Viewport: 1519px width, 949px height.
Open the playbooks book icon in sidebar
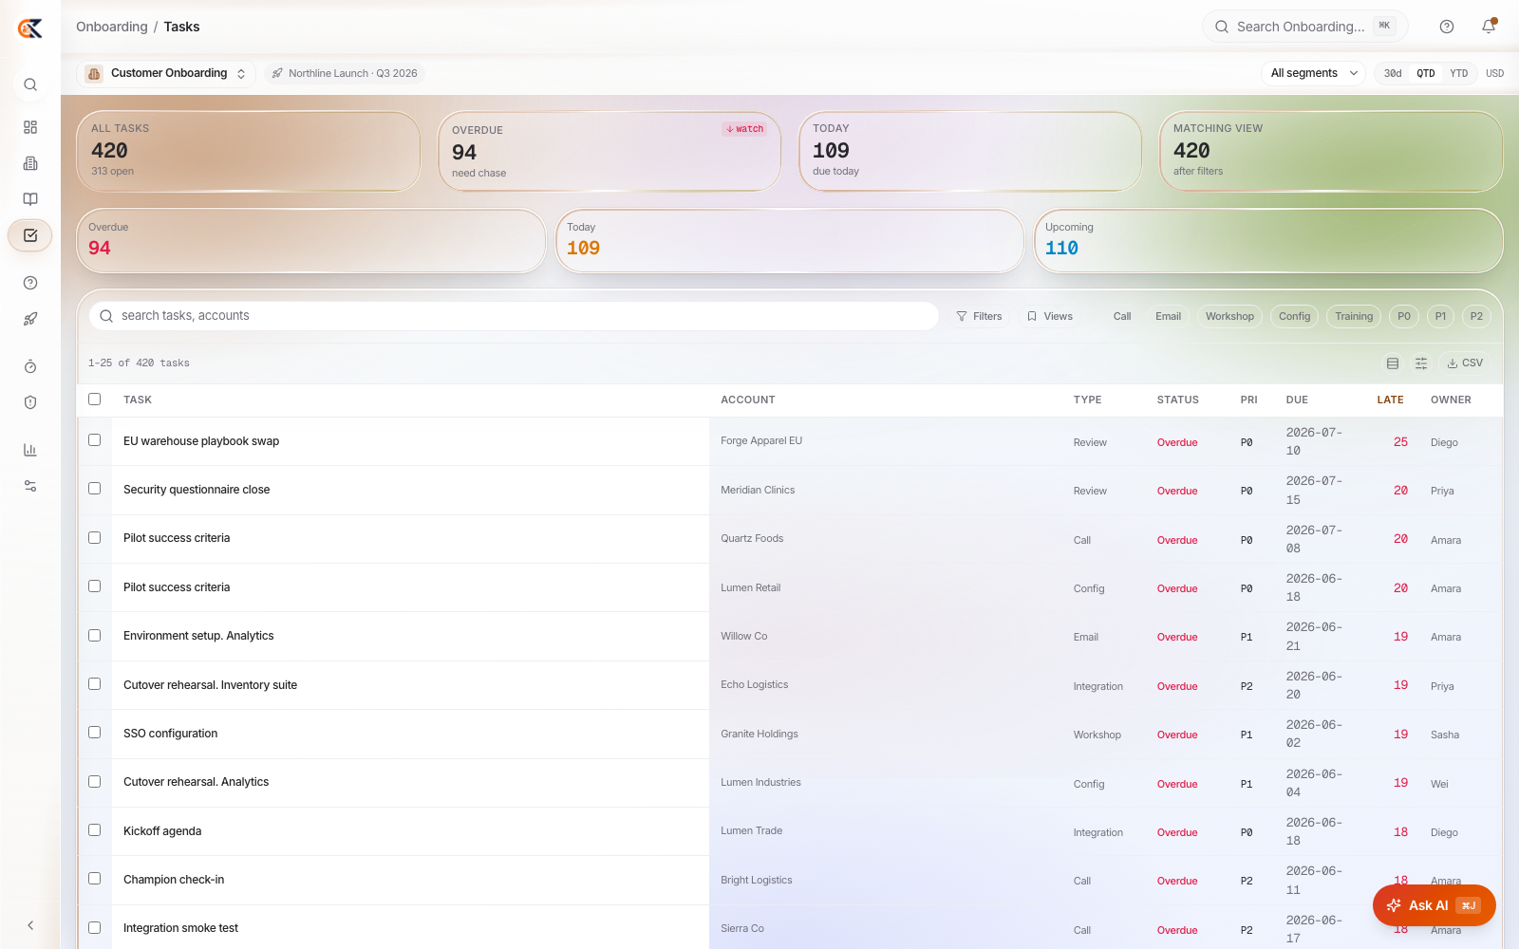30,199
